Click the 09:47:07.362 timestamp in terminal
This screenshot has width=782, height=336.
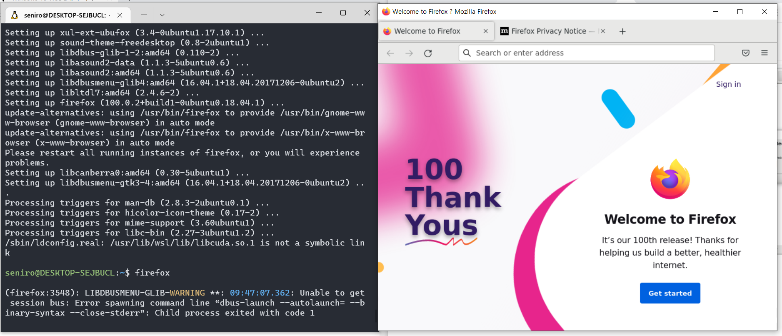click(x=260, y=293)
